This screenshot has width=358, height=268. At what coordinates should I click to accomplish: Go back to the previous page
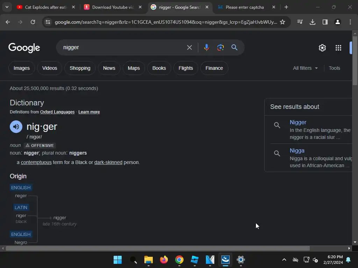[8, 22]
